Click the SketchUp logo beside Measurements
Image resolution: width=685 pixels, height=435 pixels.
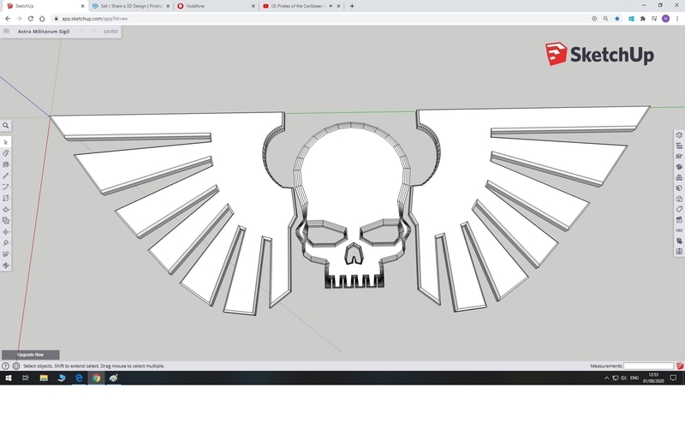[x=680, y=366]
